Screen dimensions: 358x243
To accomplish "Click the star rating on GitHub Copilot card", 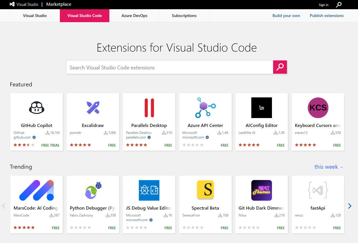I will pos(24,145).
